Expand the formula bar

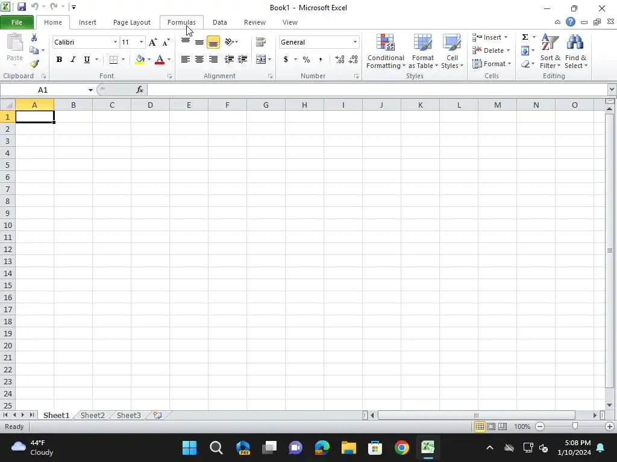pos(612,90)
